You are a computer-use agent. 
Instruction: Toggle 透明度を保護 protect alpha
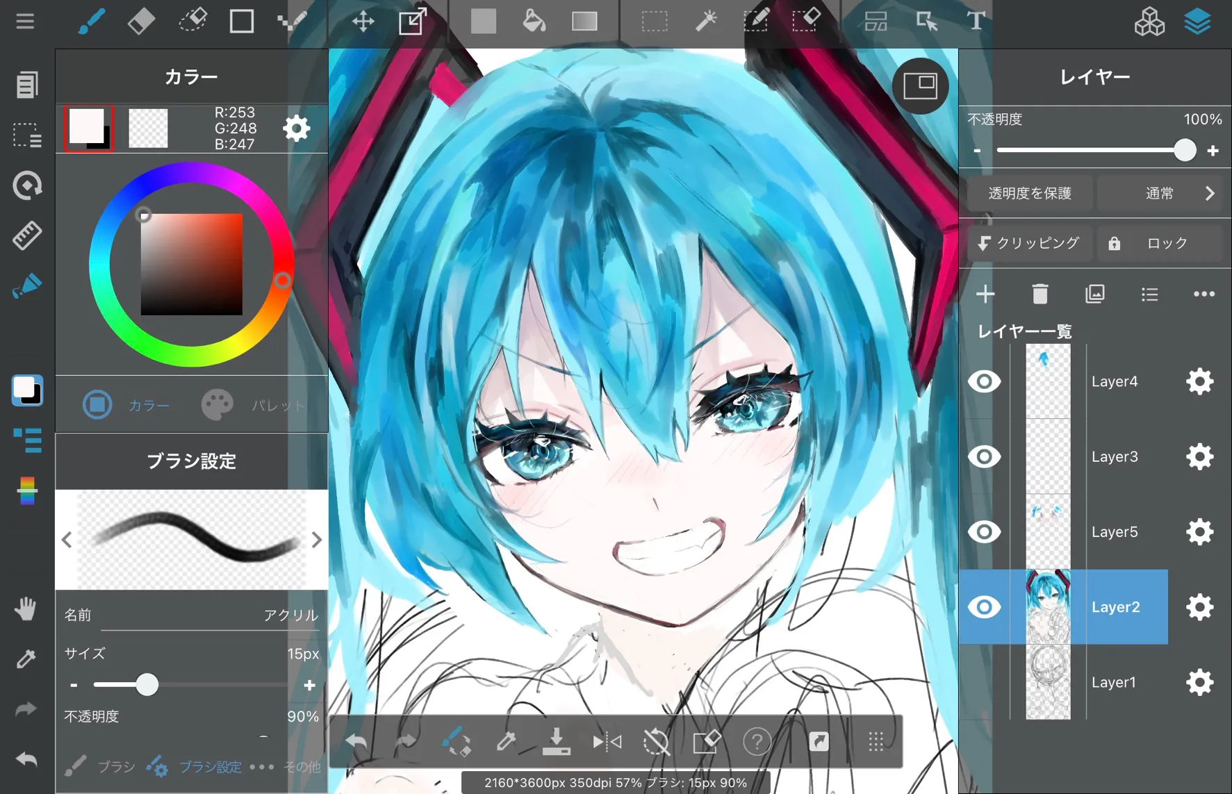tap(1030, 193)
